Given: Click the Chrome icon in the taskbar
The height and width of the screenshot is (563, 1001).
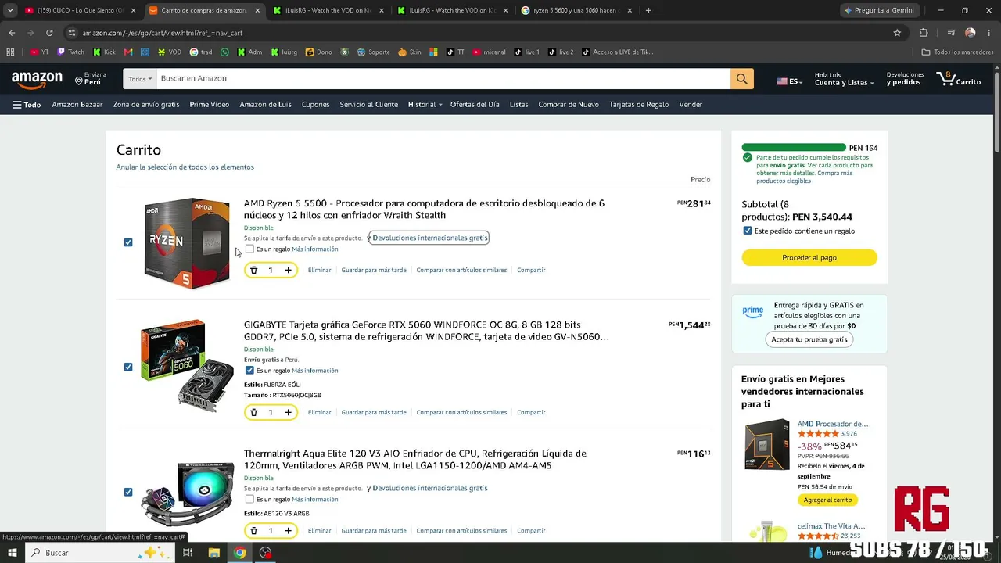Looking at the screenshot, I should 240,553.
